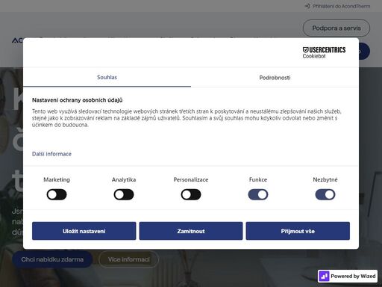Image resolution: width=382 pixels, height=287 pixels.
Task: Enable the Analytika cookies toggle
Action: 124,194
